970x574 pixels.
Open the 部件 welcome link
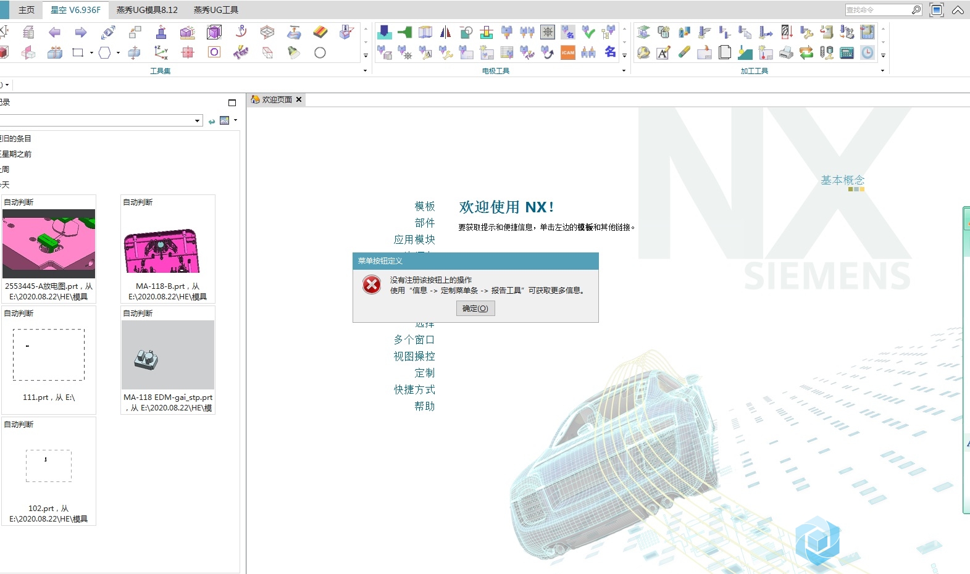[425, 223]
